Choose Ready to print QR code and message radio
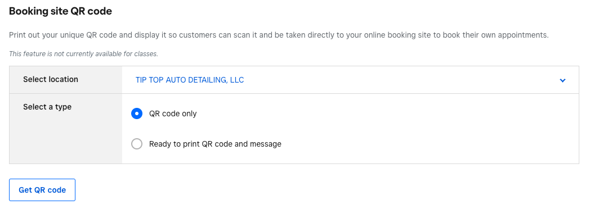Screen dimensions: 590x209 pyautogui.click(x=137, y=144)
